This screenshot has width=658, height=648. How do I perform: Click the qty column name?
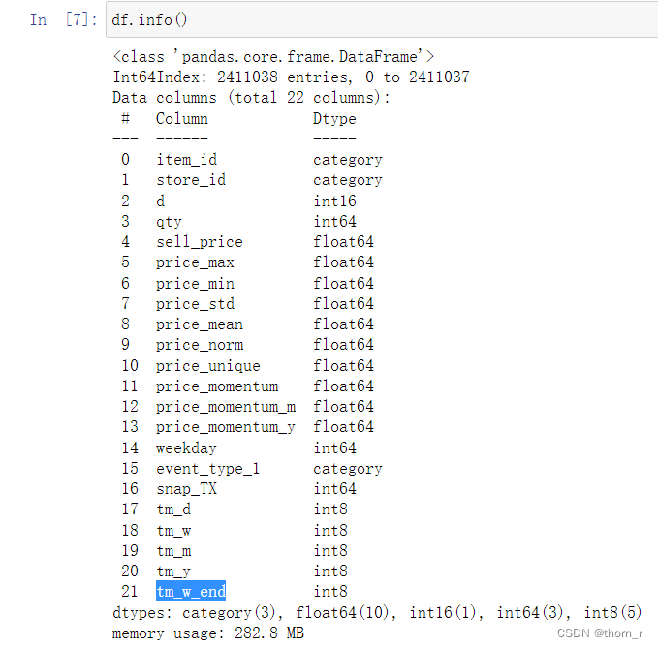click(x=169, y=222)
